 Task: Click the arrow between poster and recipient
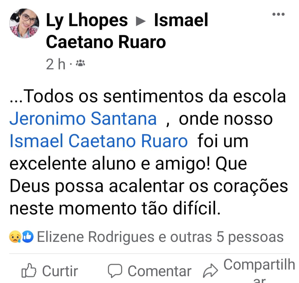tap(141, 21)
